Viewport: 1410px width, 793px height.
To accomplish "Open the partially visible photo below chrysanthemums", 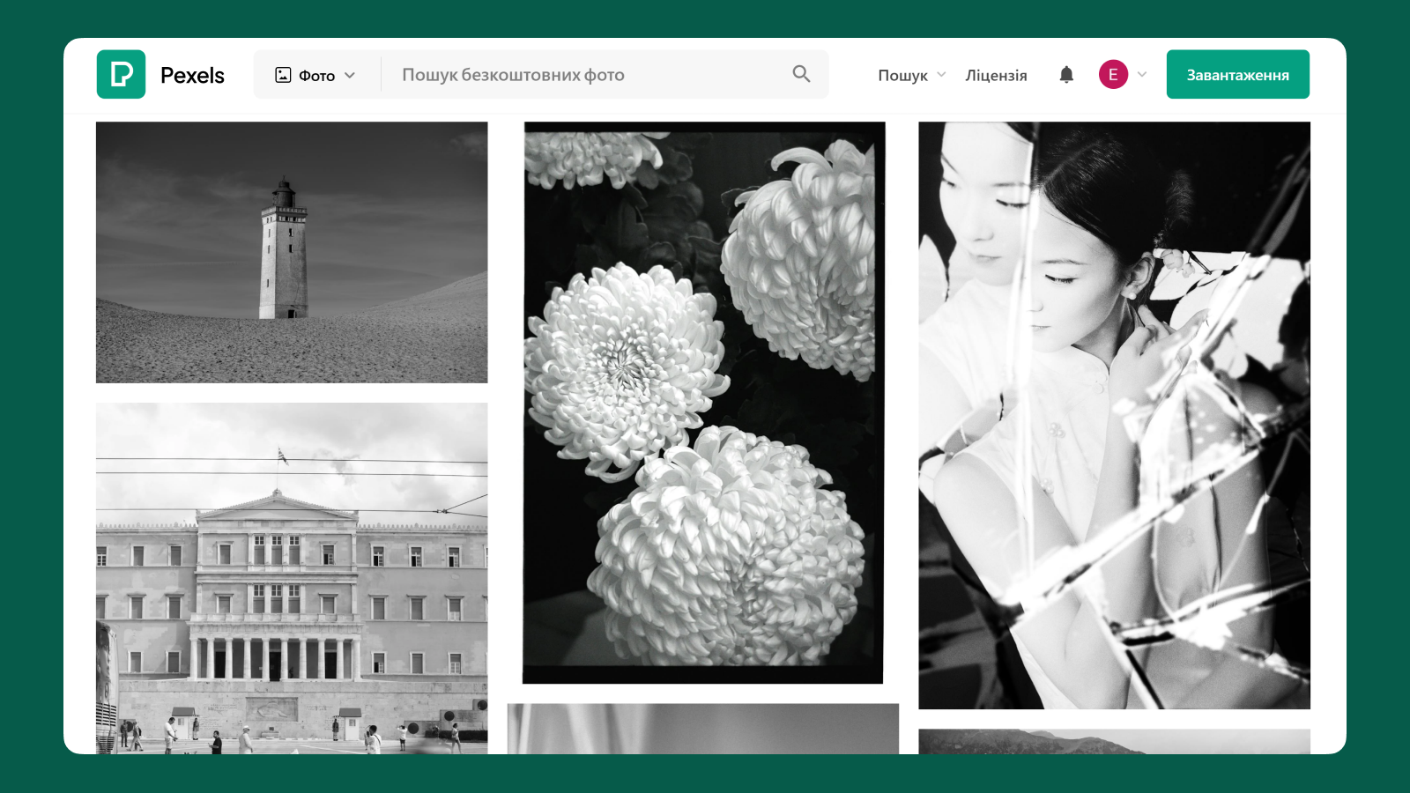I will click(703, 729).
